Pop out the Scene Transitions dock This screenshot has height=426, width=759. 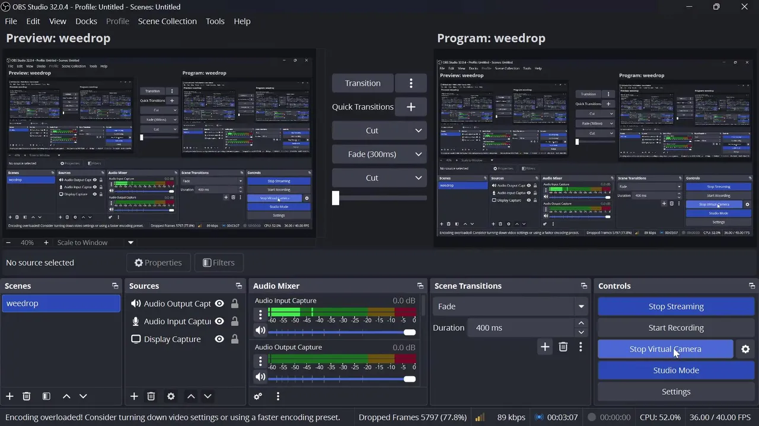584,286
